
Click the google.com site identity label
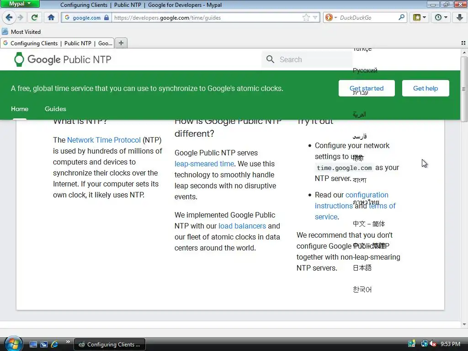pyautogui.click(x=86, y=18)
